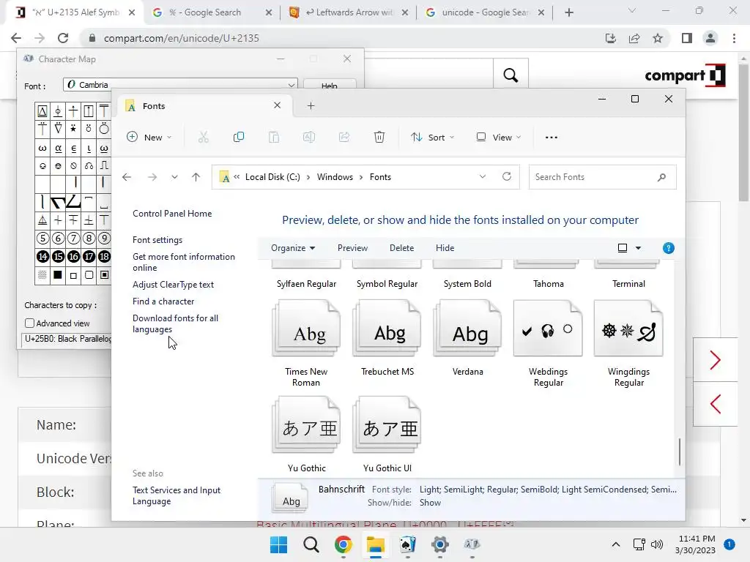This screenshot has width=750, height=562.
Task: Click the Cut icon in Fonts toolbar
Action: click(204, 138)
